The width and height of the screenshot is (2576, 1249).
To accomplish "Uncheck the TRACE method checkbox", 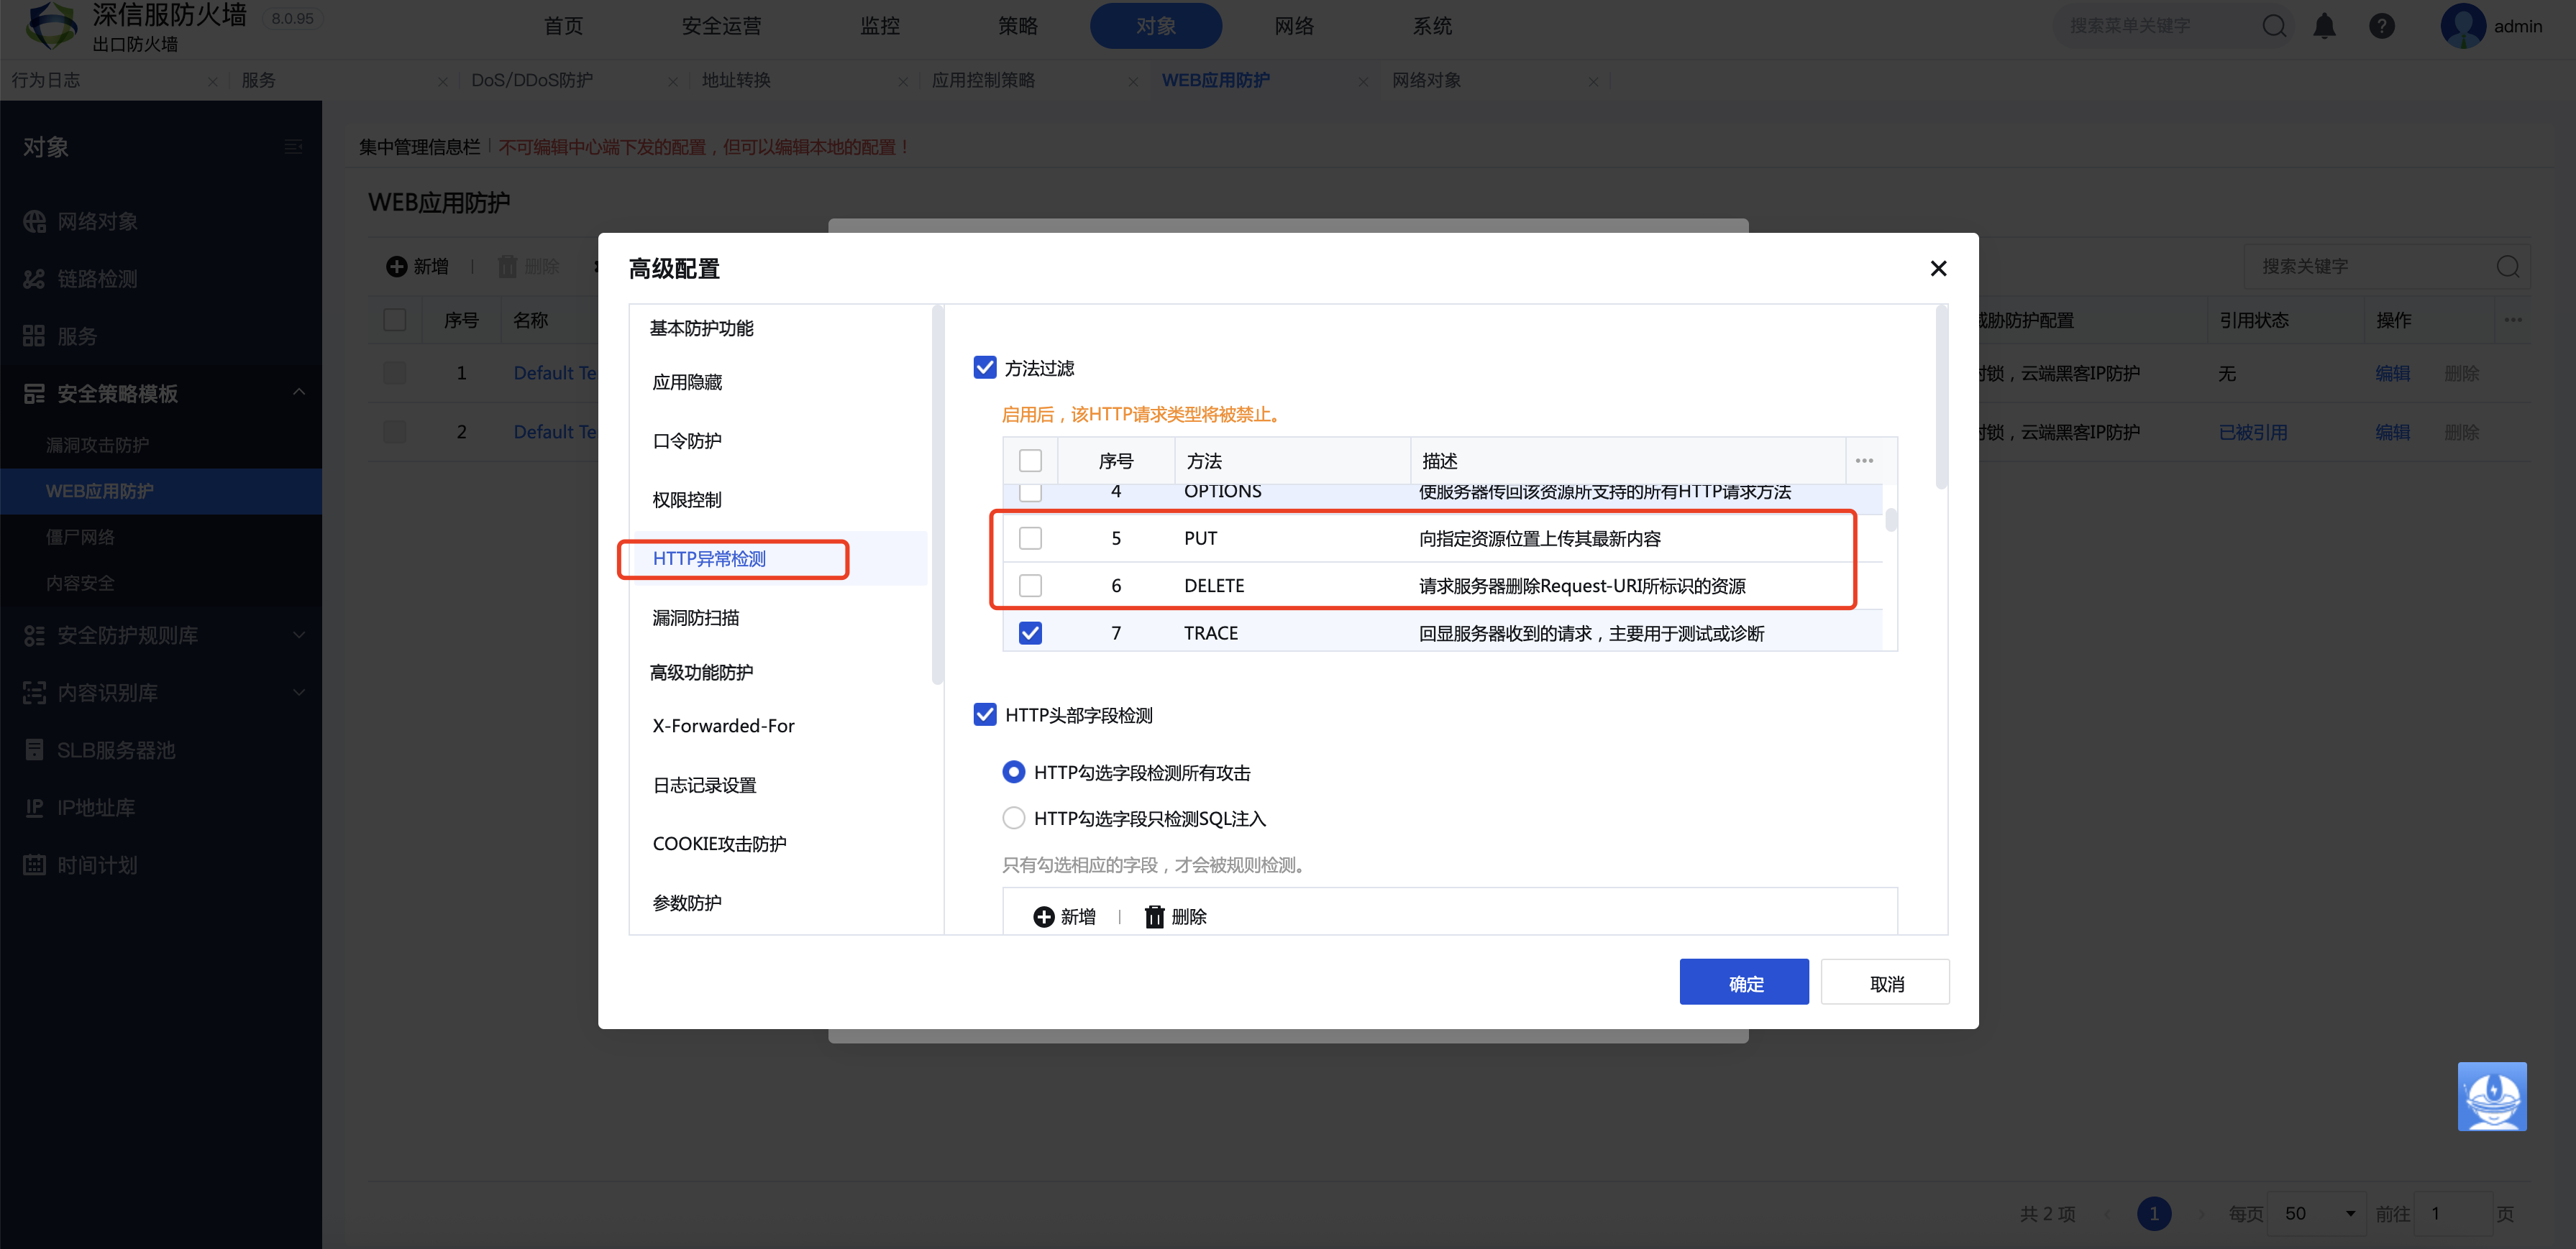I will [x=1030, y=632].
